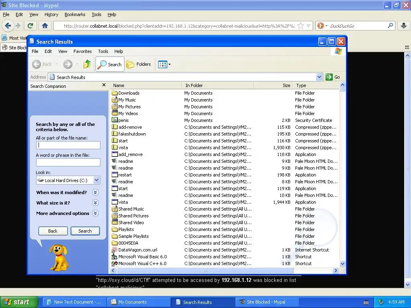
Task: Select the add-remove zip file icon
Action: pos(114,127)
